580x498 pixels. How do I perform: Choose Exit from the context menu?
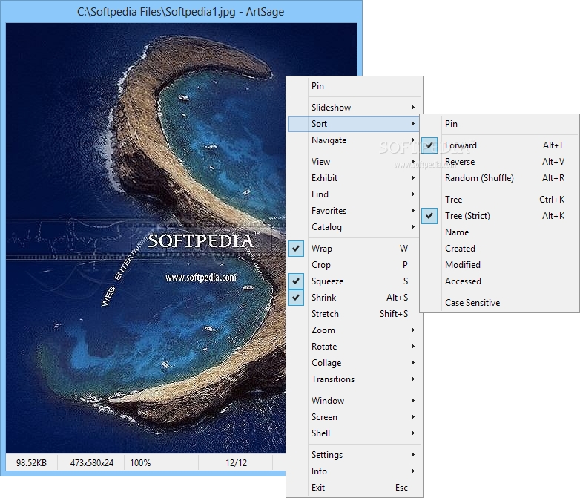[x=355, y=488]
